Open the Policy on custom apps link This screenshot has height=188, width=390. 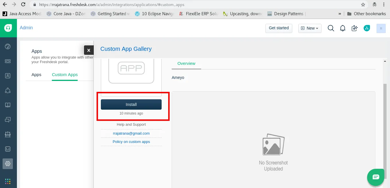(x=131, y=142)
